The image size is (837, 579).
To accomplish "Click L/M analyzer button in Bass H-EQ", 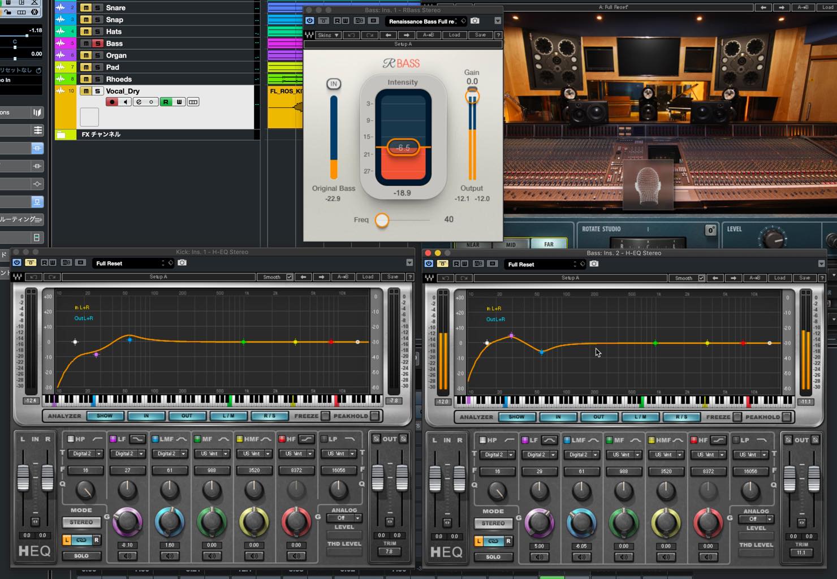I will (x=640, y=417).
